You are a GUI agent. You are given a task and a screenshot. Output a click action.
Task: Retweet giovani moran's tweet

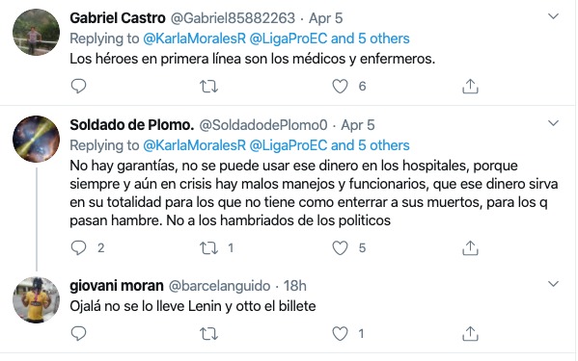[208, 334]
